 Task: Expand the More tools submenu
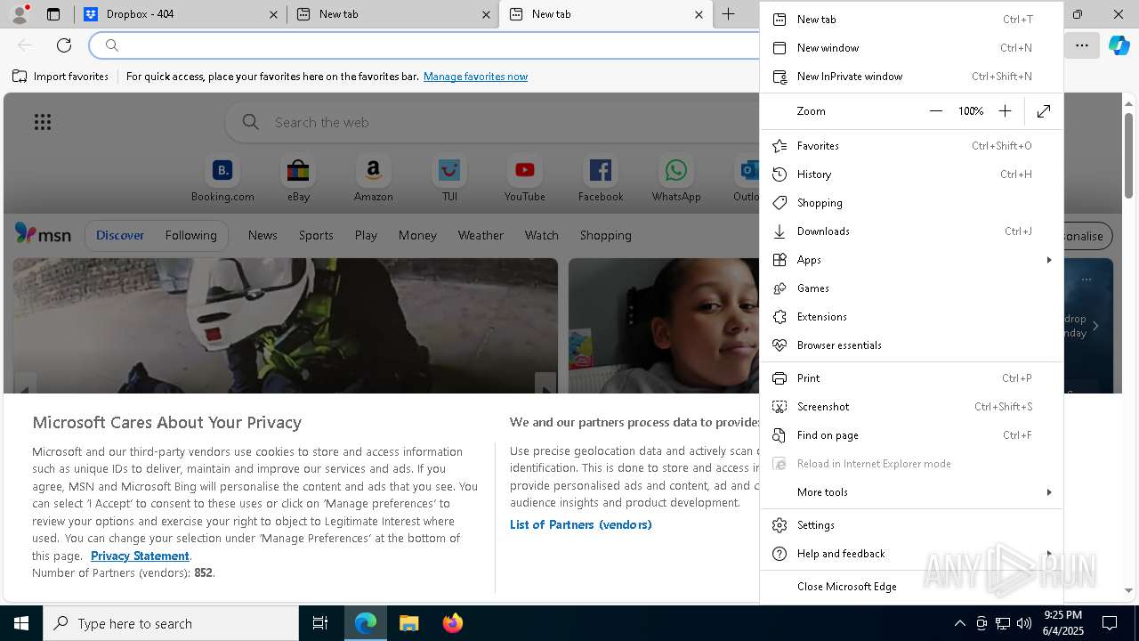pyautogui.click(x=912, y=492)
